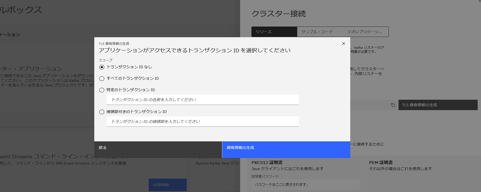Image resolution: width=481 pixels, height=192 pixels.
Task: Focus the transaction ID name input field
Action: click(x=202, y=100)
